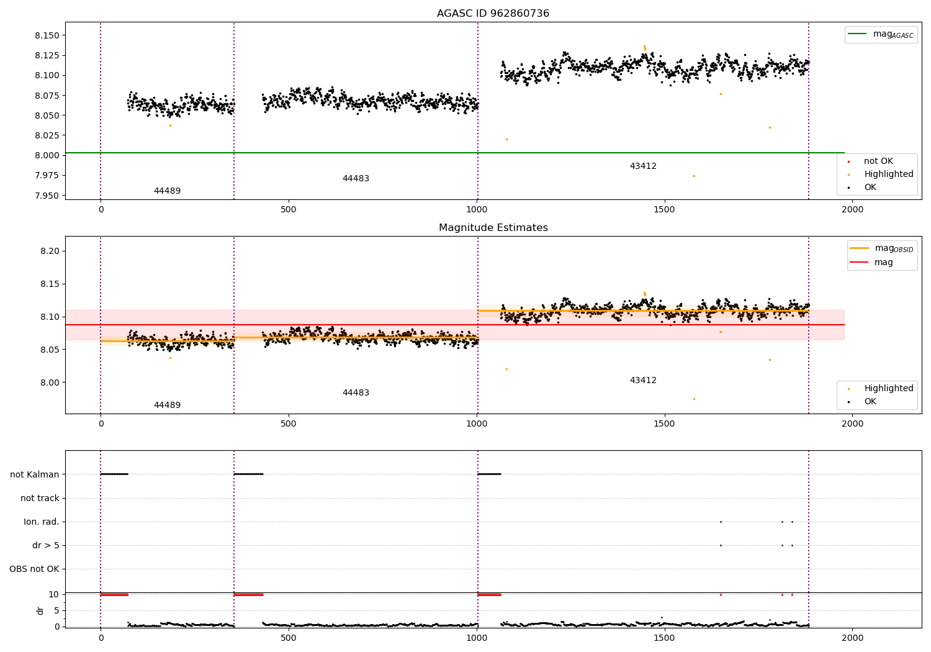This screenshot has width=931, height=652.
Task: Click obsid label 43412 in the top plot
Action: 643,166
